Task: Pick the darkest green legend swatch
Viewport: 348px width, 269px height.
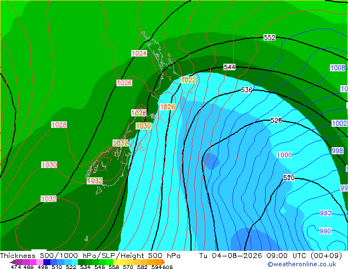Action: coord(81,262)
